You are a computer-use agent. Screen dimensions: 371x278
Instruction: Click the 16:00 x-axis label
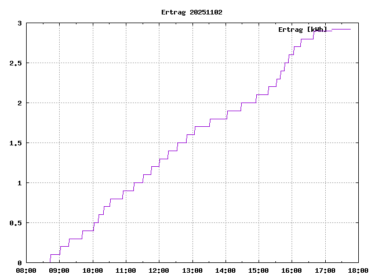pyautogui.click(x=292, y=270)
